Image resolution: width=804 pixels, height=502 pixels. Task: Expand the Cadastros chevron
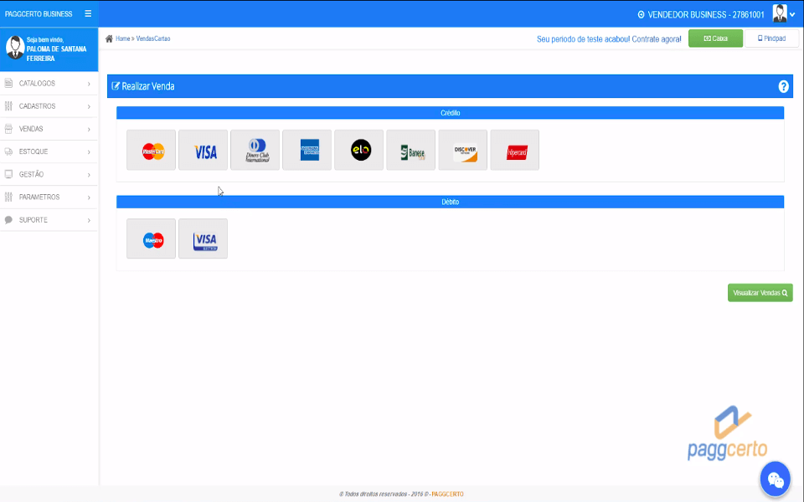tap(90, 106)
